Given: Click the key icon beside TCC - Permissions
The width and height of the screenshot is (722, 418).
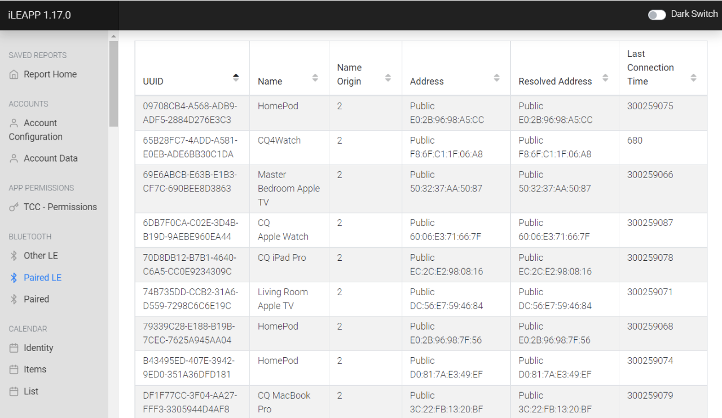Looking at the screenshot, I should pos(14,207).
